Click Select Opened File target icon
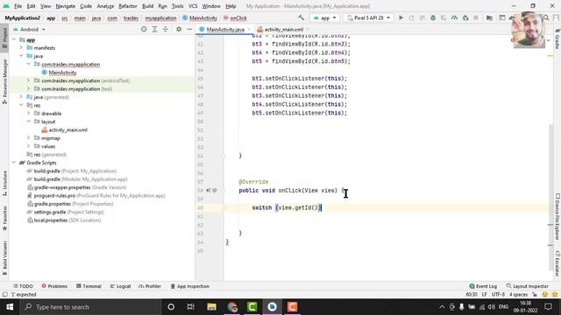The image size is (561, 315). click(x=144, y=29)
